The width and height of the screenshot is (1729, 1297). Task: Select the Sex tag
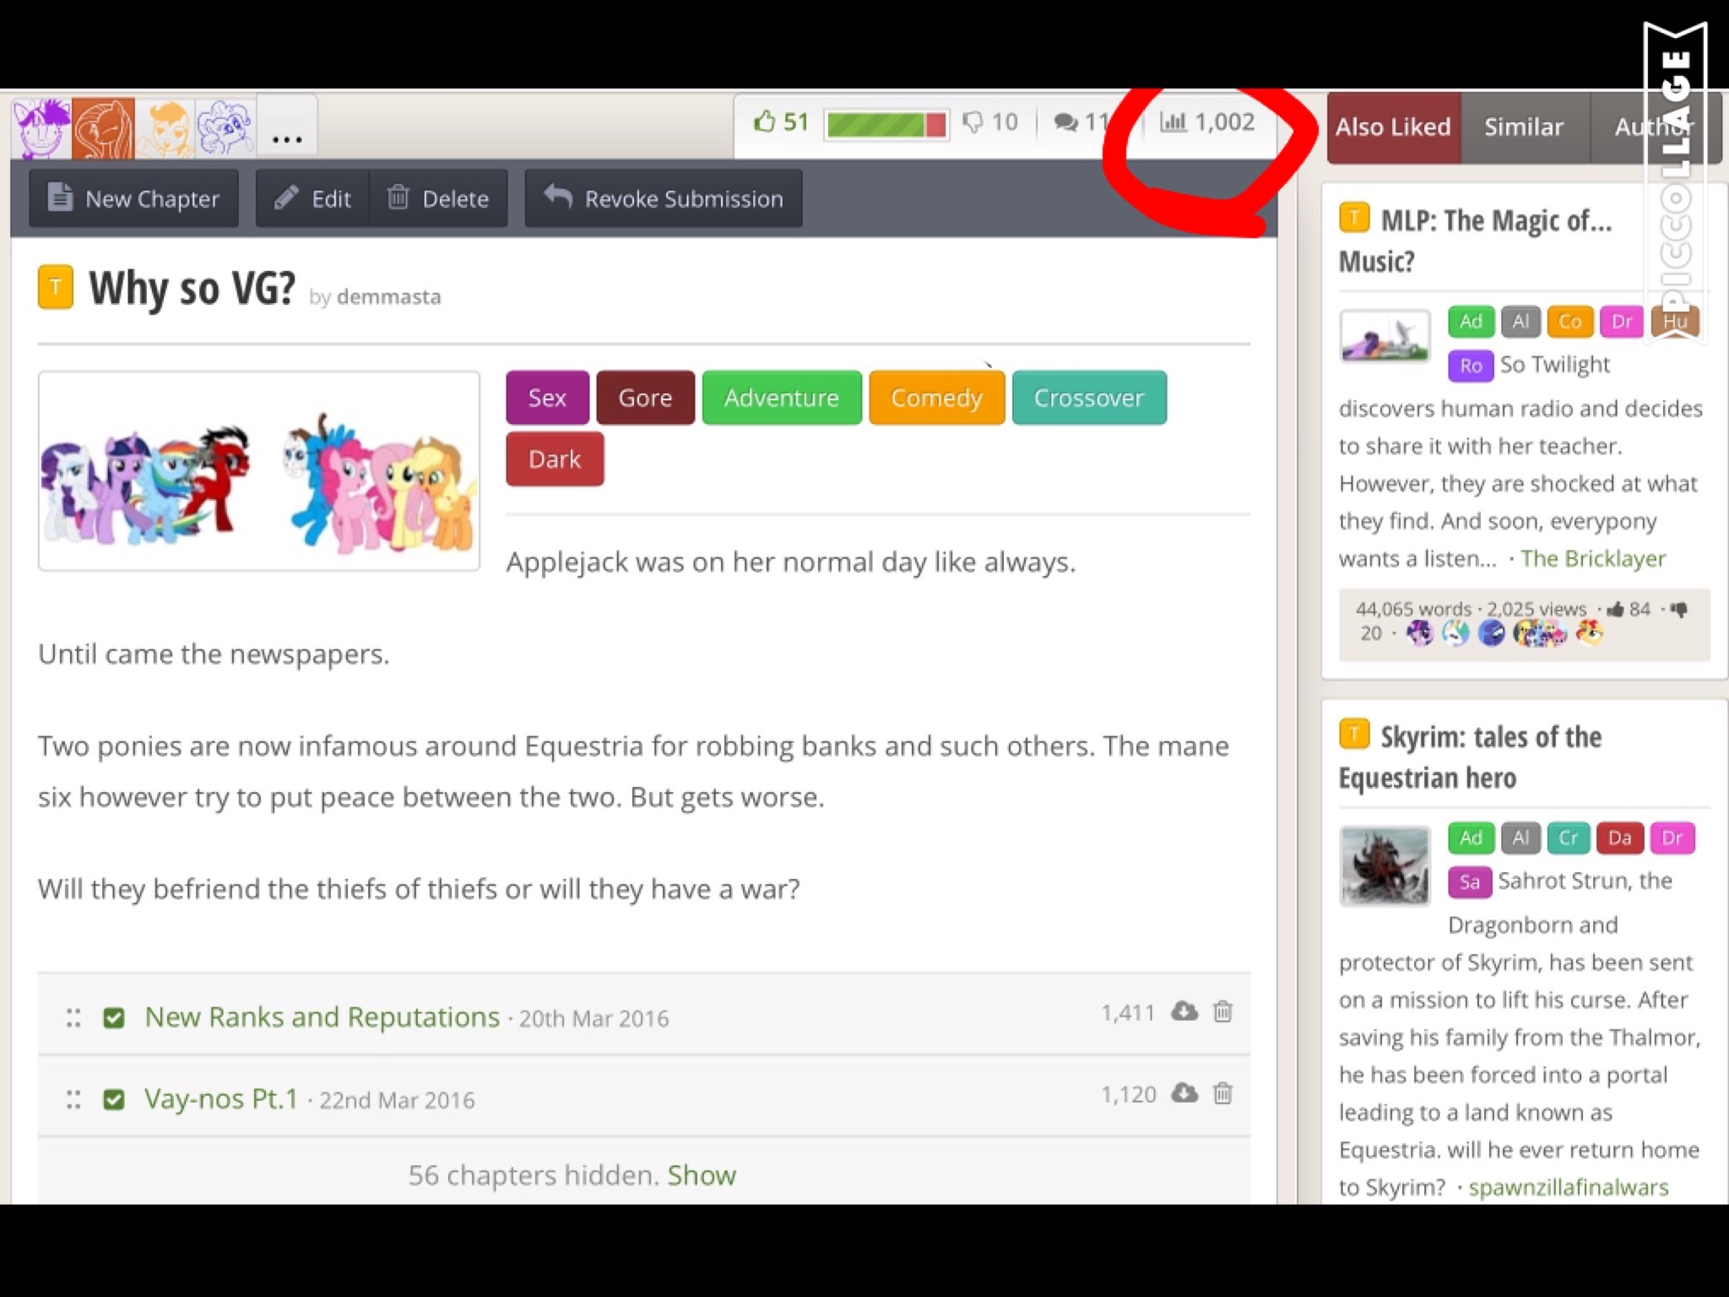coord(547,398)
